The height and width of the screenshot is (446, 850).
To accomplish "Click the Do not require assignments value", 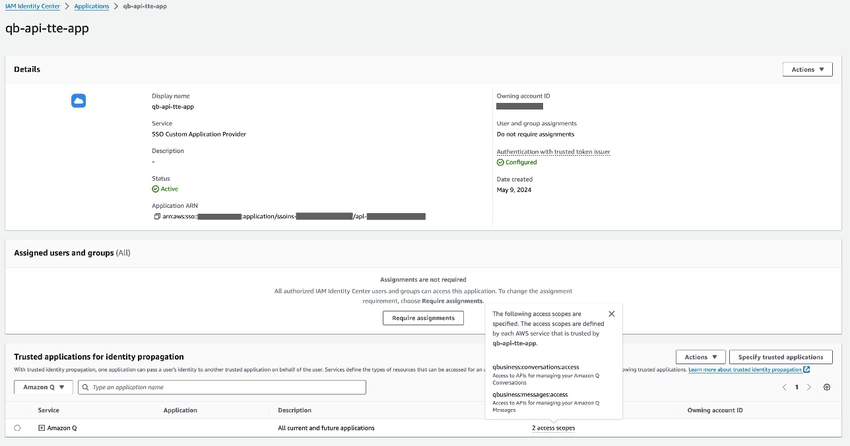I will click(x=535, y=134).
